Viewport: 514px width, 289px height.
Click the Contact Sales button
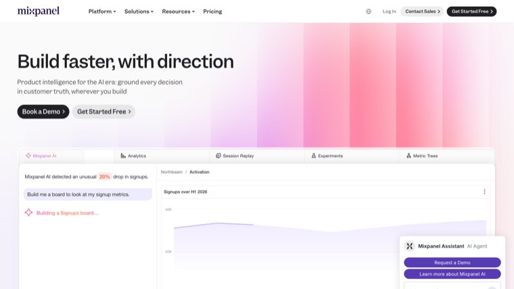pos(422,12)
